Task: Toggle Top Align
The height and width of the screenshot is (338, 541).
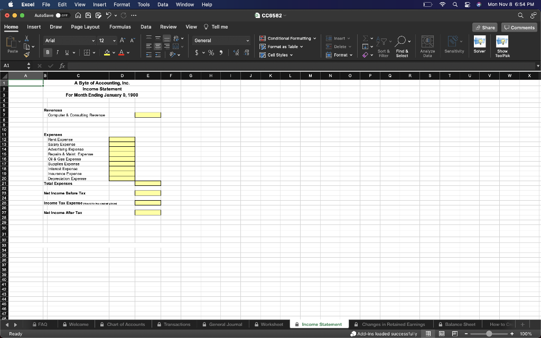Action: point(148,38)
